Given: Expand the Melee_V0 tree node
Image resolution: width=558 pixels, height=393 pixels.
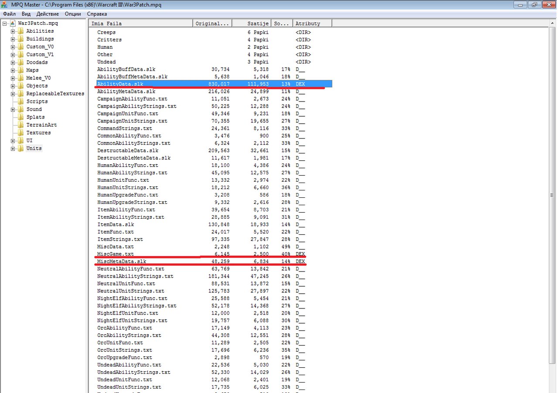Looking at the screenshot, I should pyautogui.click(x=13, y=78).
